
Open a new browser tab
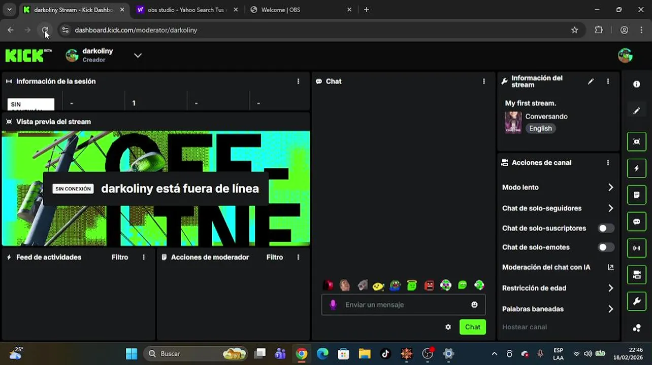[366, 10]
